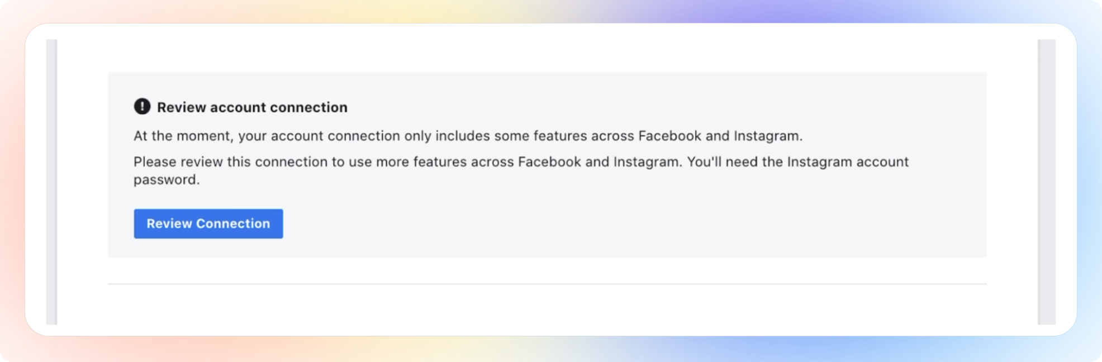Click the word 'password.' in the notice
This screenshot has height=362, width=1102.
166,180
